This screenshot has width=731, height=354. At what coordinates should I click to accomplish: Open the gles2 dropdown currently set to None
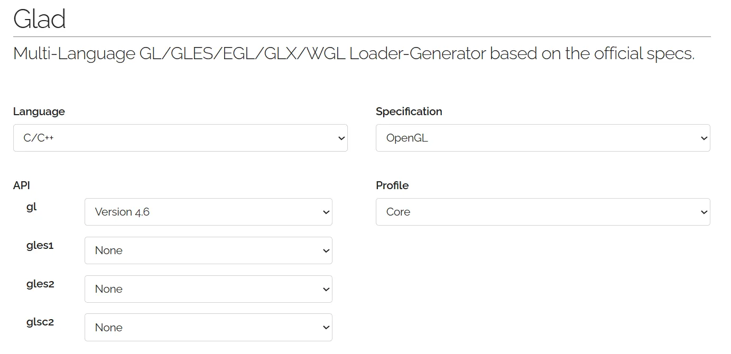coord(208,289)
